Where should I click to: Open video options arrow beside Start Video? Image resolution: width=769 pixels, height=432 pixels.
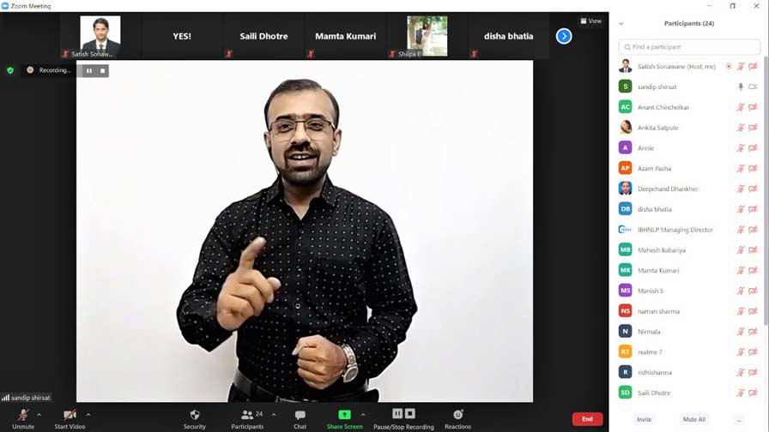tap(88, 415)
